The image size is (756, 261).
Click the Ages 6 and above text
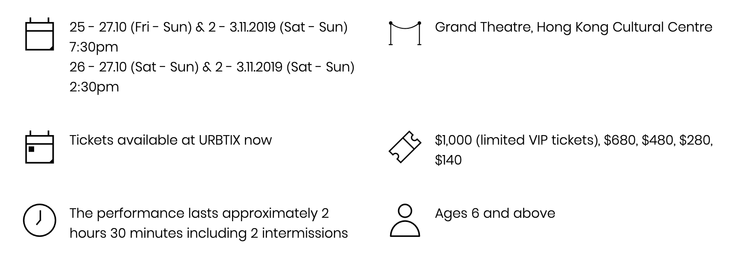pyautogui.click(x=495, y=213)
